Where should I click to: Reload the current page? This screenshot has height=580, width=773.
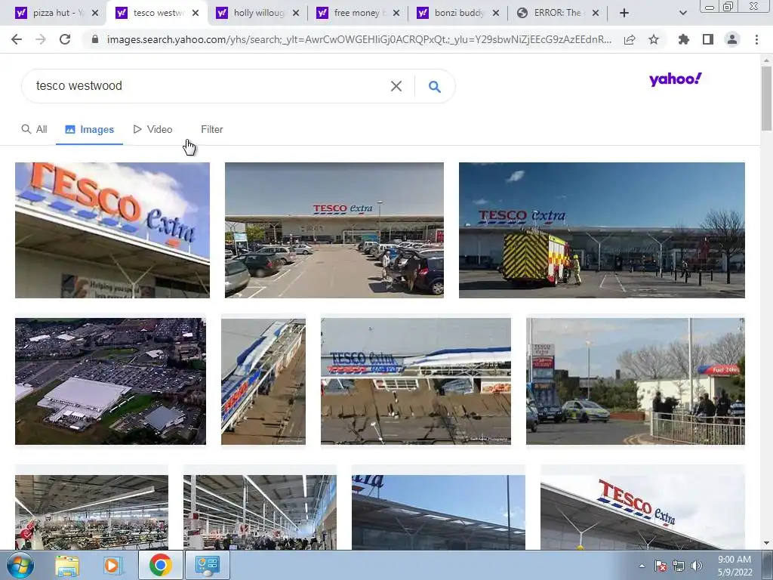click(x=65, y=39)
